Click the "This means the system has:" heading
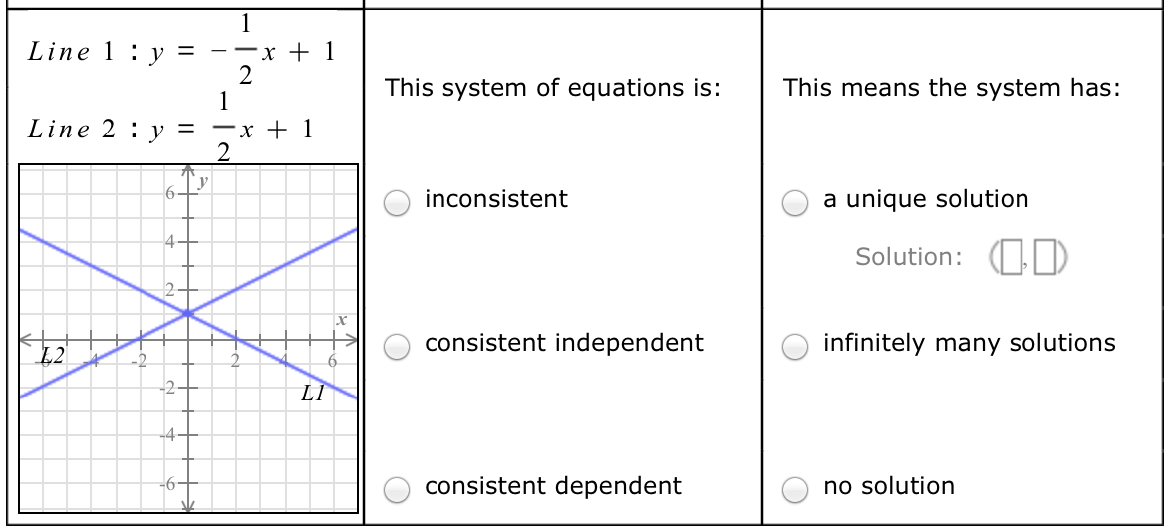1168x530 pixels. [952, 88]
